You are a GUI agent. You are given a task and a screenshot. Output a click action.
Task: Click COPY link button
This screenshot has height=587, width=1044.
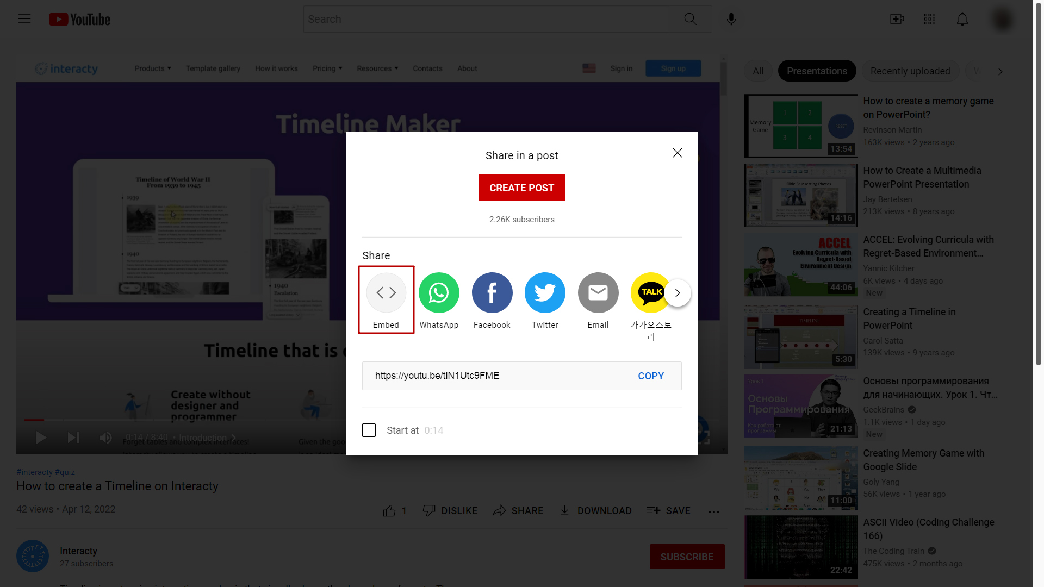(650, 376)
